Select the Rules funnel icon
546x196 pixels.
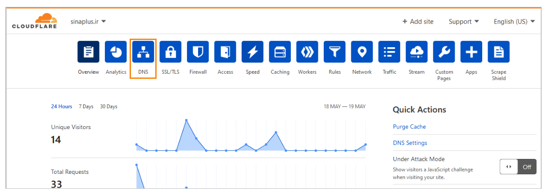(x=334, y=52)
